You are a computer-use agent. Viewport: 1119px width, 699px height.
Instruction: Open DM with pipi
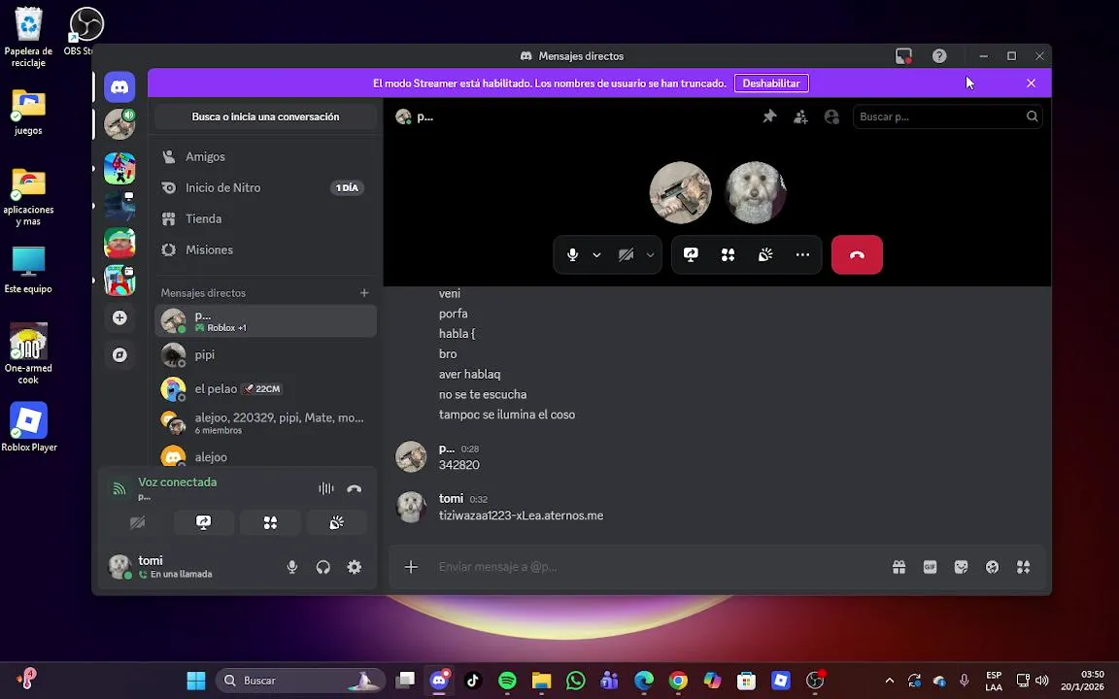(x=265, y=355)
